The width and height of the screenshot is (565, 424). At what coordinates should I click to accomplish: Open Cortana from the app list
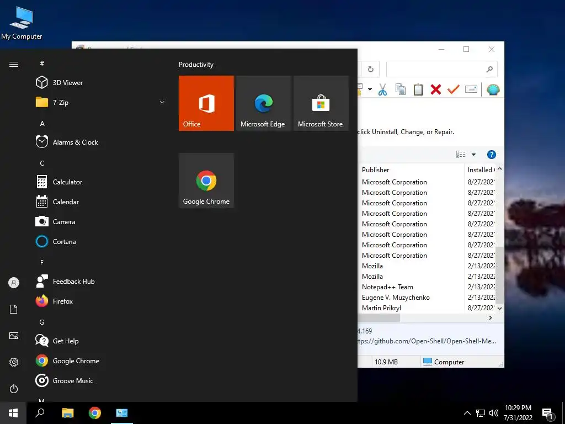coord(64,242)
